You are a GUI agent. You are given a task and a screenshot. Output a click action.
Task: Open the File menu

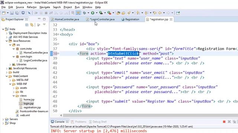coord(3,7)
